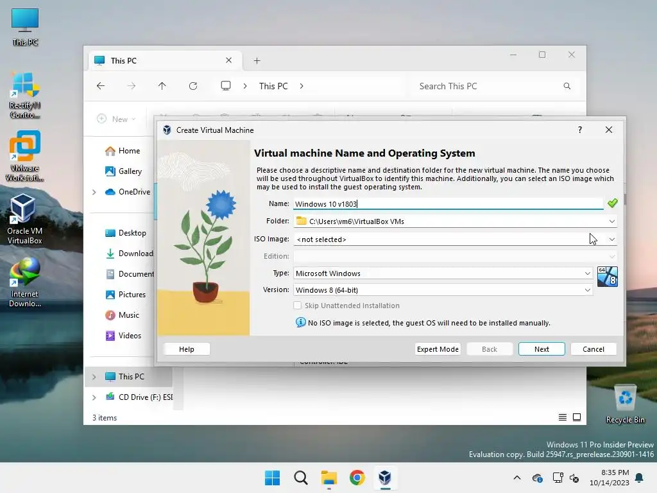Click the Windows Start button

(x=272, y=478)
